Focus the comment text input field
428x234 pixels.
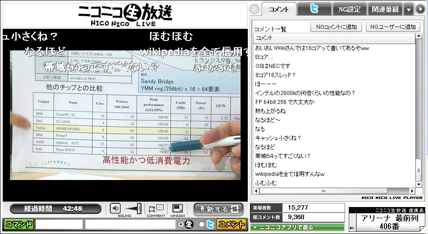coord(130,225)
